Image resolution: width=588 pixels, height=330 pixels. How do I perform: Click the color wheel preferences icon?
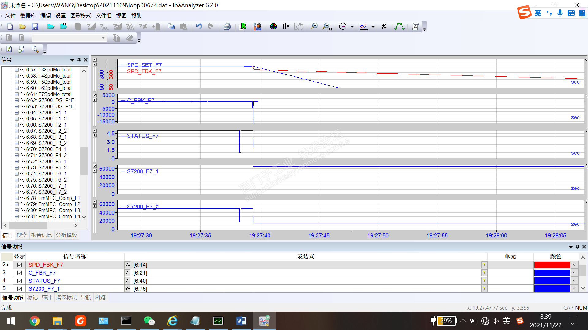click(273, 27)
